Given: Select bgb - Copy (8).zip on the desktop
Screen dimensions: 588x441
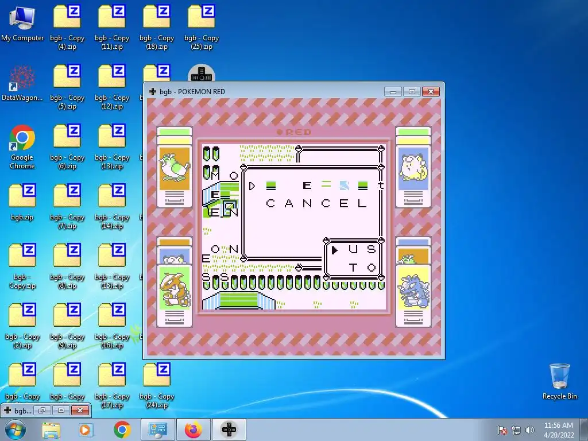Looking at the screenshot, I should (x=67, y=266).
